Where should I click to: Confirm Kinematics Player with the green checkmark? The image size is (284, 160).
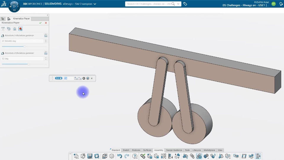[40, 23]
